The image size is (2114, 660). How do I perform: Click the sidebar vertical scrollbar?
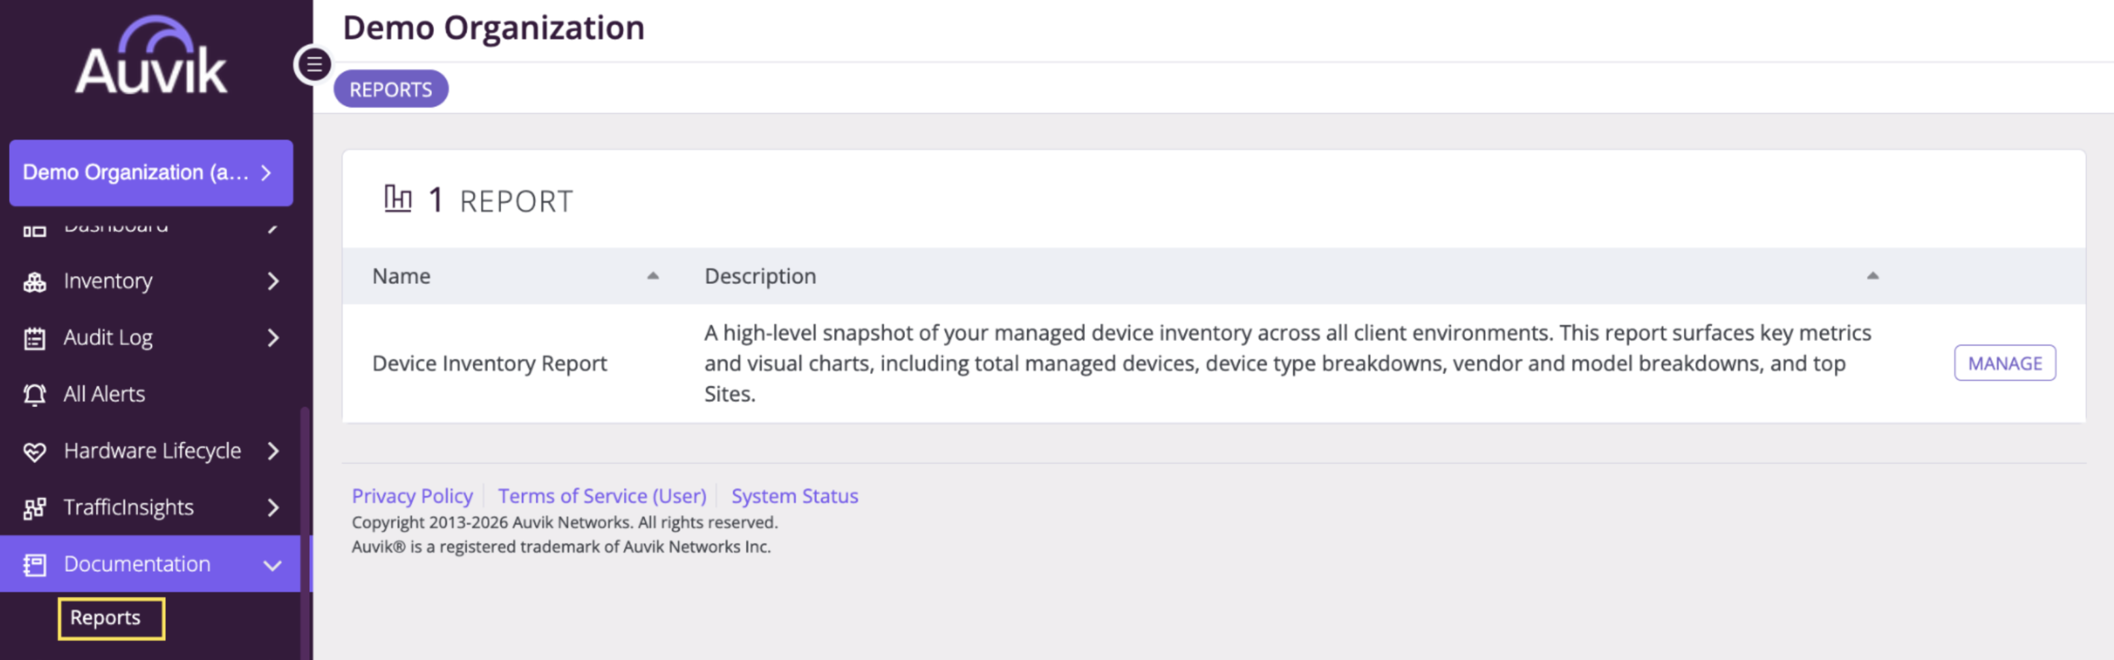(305, 533)
